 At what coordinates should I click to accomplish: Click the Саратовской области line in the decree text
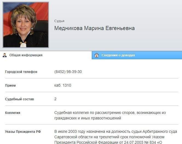(x=109, y=137)
